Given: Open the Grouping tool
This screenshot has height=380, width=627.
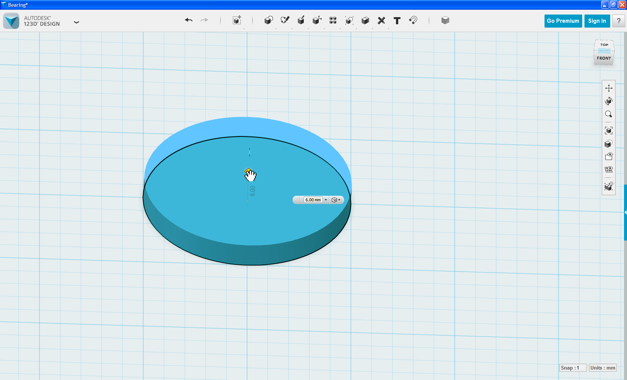Looking at the screenshot, I should (349, 21).
